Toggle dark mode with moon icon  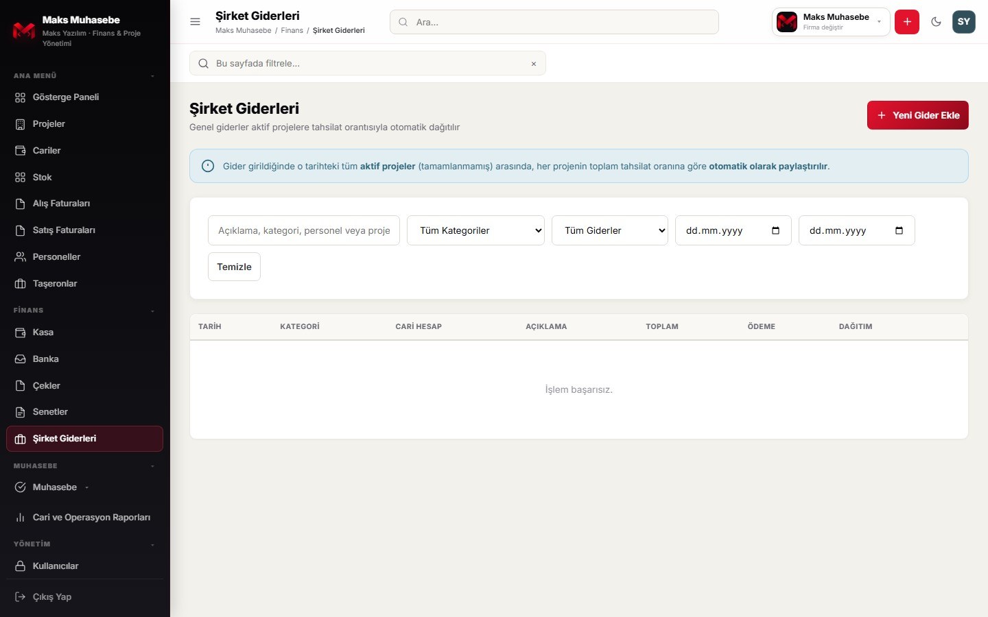[x=936, y=22]
